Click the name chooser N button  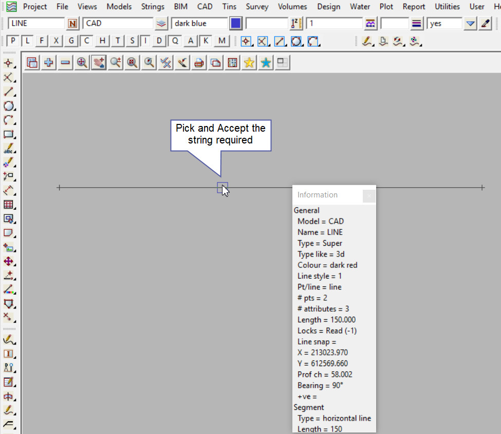pos(73,24)
